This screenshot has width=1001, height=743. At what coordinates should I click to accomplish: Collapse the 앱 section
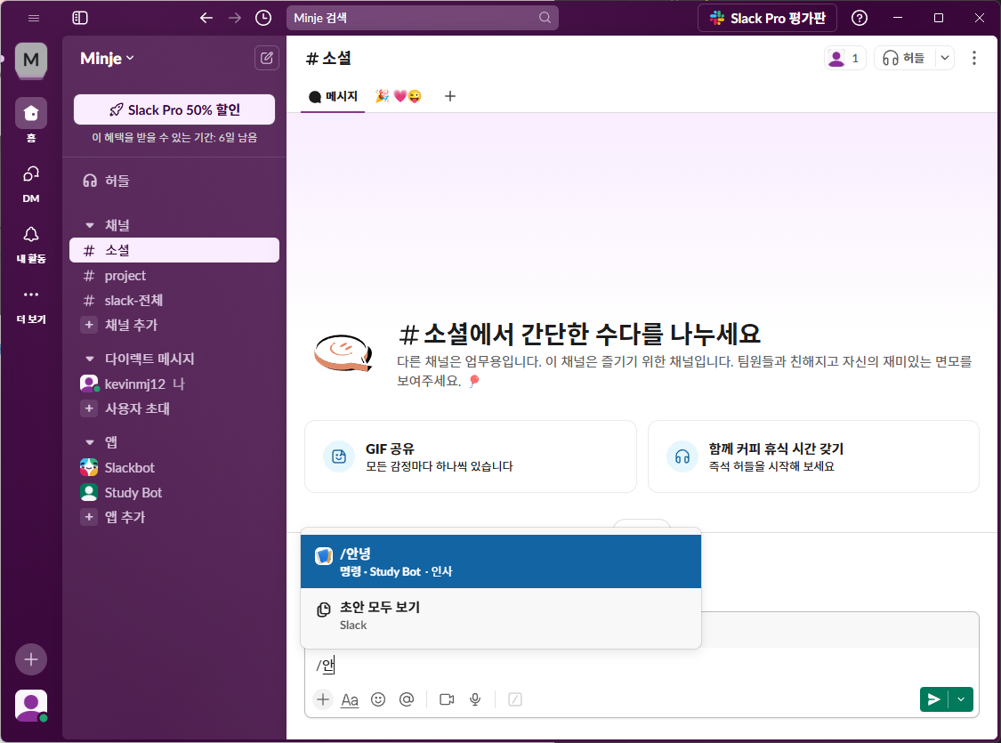[x=90, y=442]
